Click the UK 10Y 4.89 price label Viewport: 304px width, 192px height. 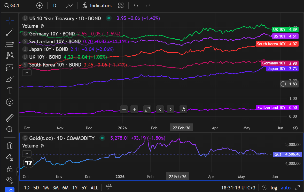click(x=285, y=29)
